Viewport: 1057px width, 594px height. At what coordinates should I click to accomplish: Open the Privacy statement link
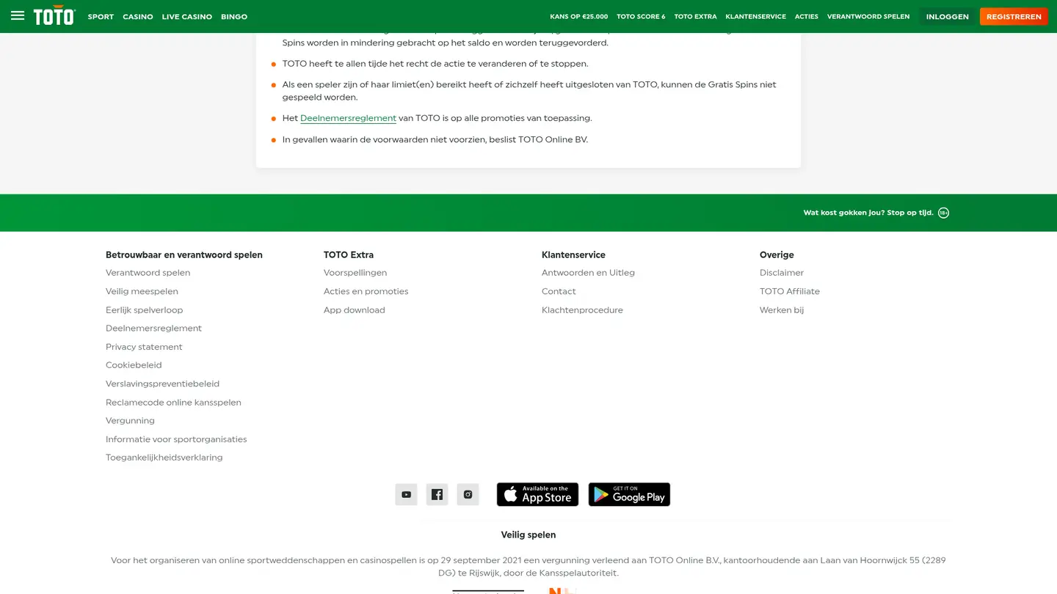click(144, 347)
